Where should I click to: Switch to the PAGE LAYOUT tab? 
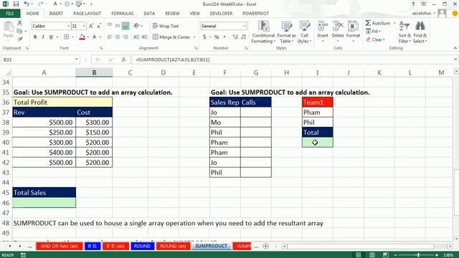pos(87,14)
